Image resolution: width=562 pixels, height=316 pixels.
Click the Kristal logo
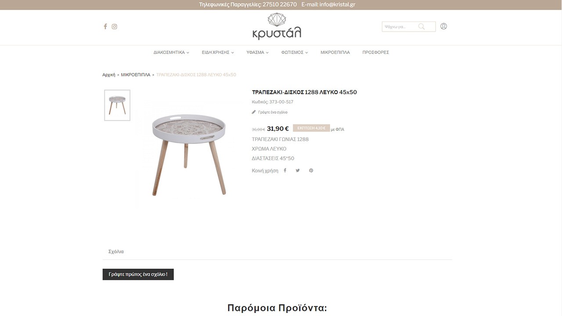tap(277, 26)
